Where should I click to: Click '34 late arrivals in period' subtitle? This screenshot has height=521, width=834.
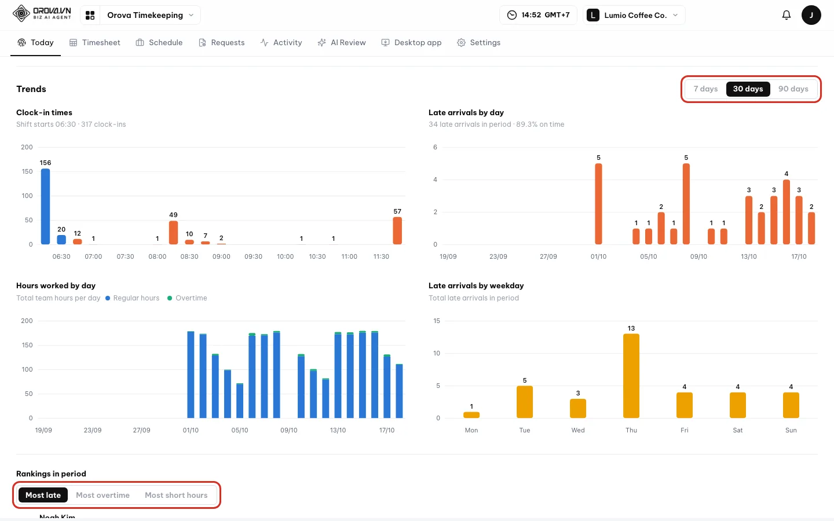click(470, 124)
